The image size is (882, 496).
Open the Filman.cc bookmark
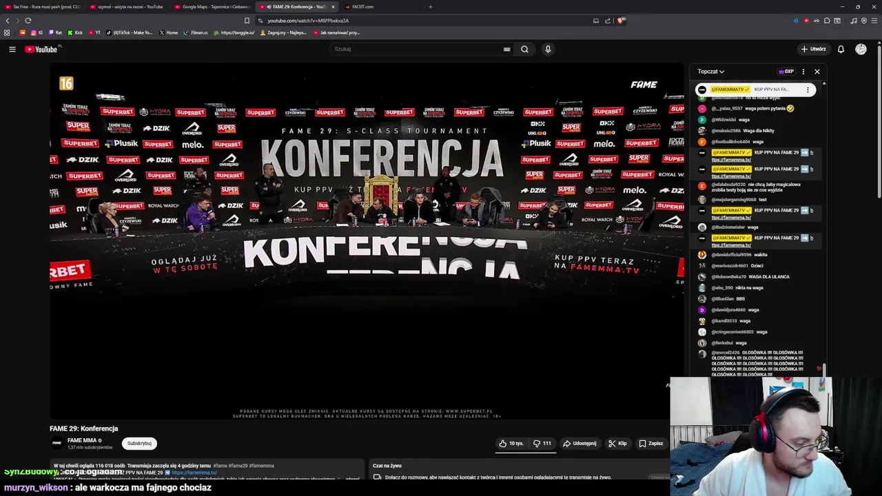point(196,32)
